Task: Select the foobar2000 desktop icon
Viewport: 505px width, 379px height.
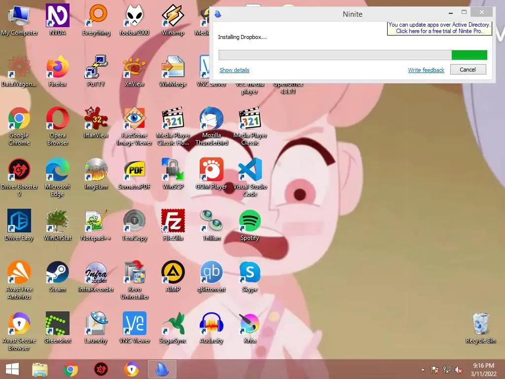Action: pyautogui.click(x=134, y=19)
